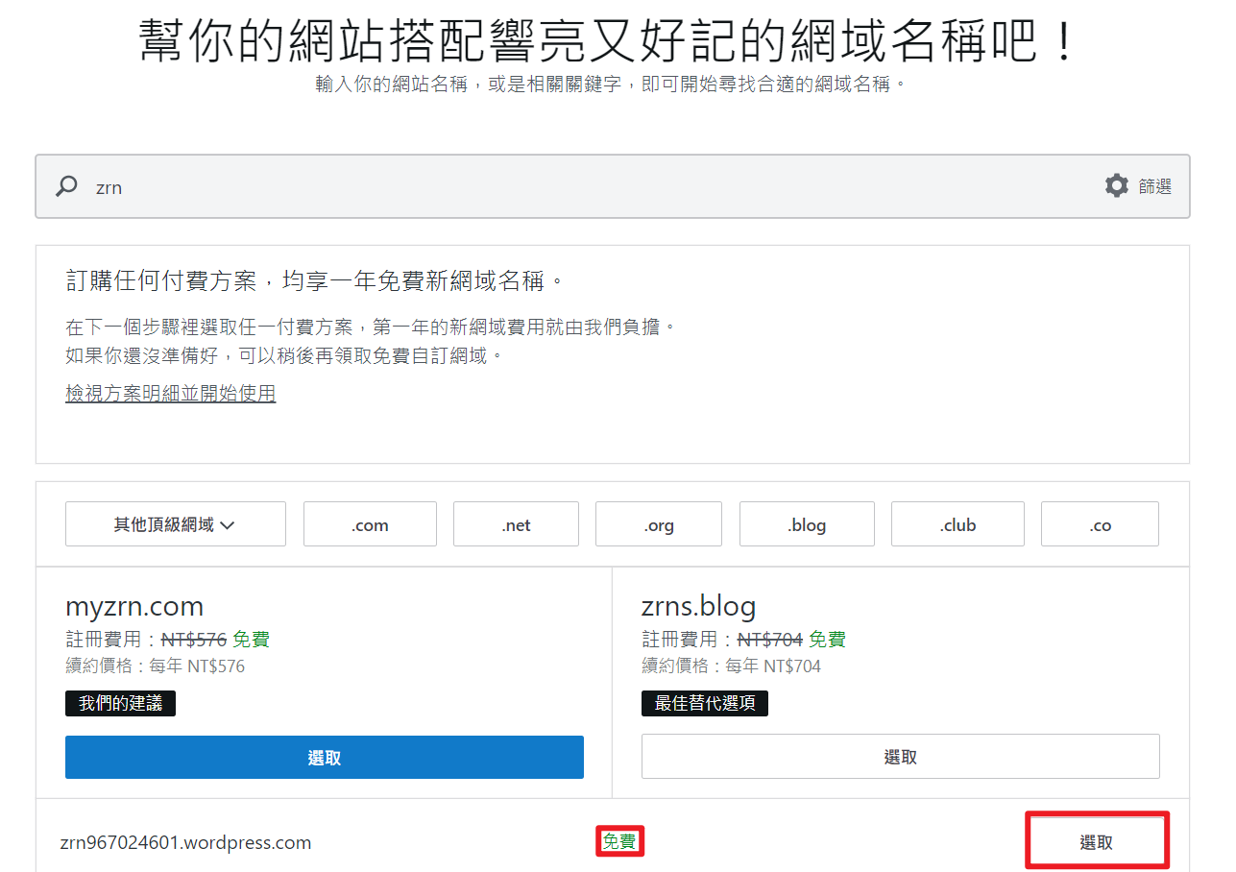
Task: Filter results by .org extension
Action: click(x=658, y=524)
